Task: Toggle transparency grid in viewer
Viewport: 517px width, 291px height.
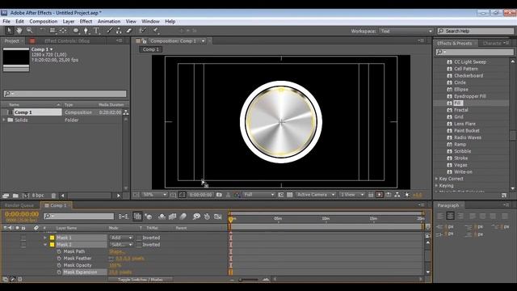Action: (x=289, y=195)
